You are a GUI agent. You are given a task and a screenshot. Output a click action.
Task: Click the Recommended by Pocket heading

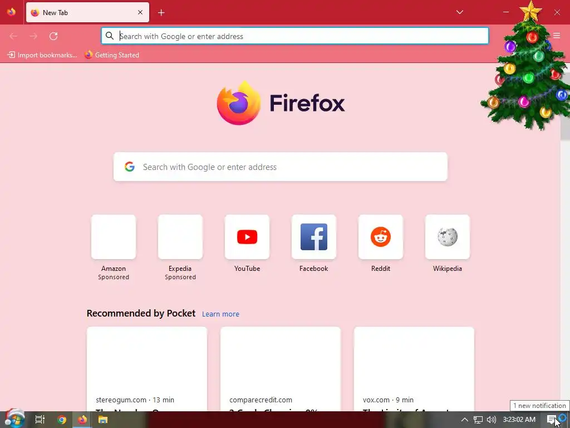141,313
